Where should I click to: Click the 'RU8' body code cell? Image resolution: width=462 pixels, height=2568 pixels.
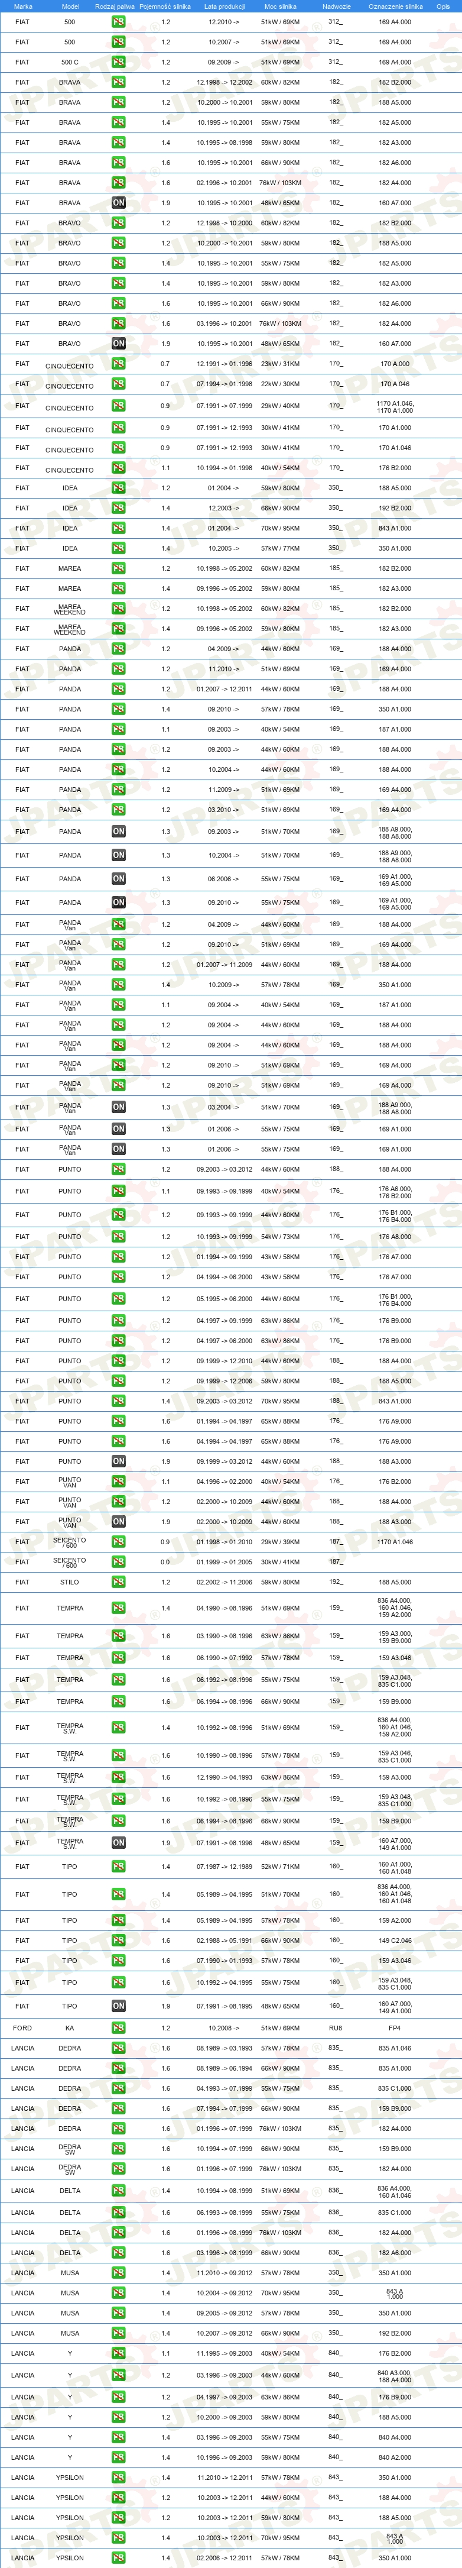(336, 2029)
